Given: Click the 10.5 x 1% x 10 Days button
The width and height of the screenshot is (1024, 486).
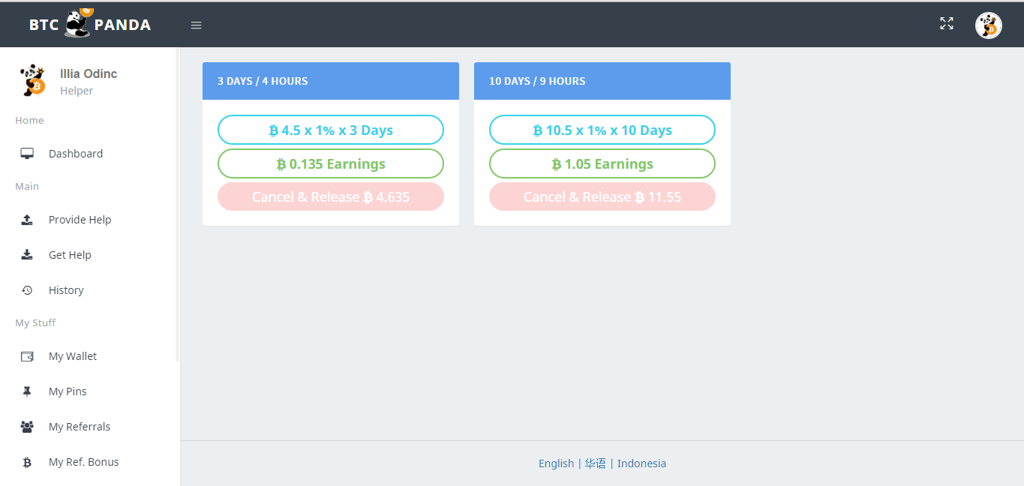Looking at the screenshot, I should 602,130.
